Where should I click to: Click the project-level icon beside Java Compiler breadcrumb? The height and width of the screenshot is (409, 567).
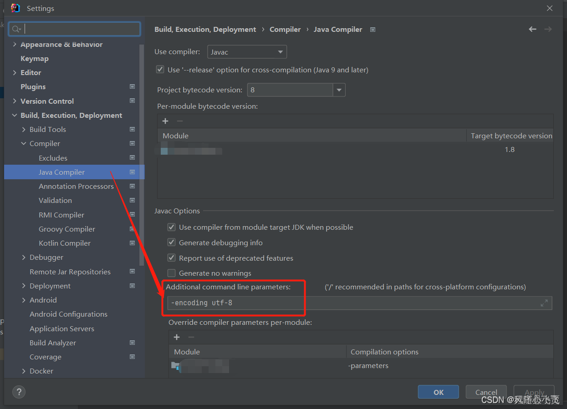373,30
